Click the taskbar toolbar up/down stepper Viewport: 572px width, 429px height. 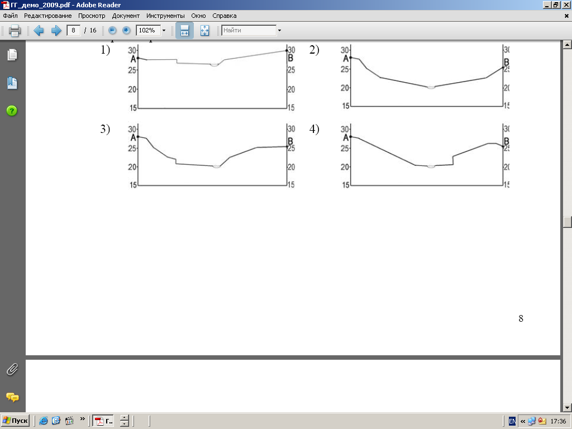(x=125, y=421)
